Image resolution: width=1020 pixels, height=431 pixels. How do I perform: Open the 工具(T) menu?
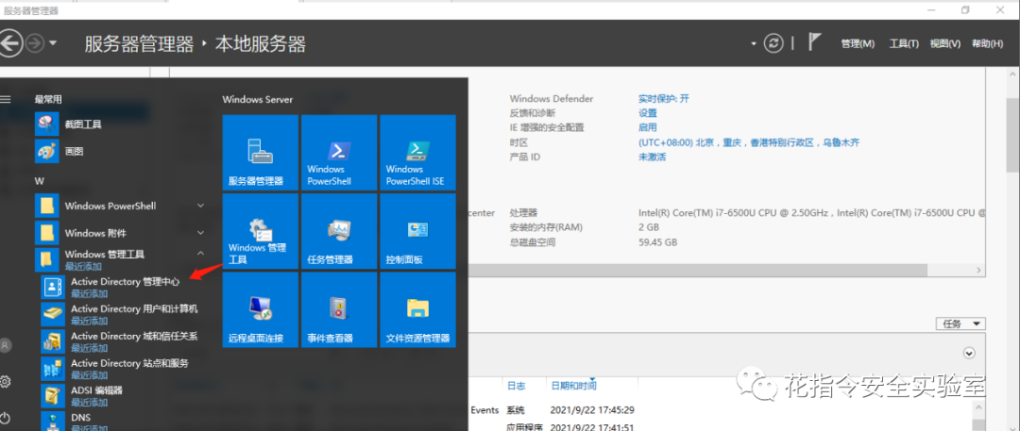click(904, 43)
